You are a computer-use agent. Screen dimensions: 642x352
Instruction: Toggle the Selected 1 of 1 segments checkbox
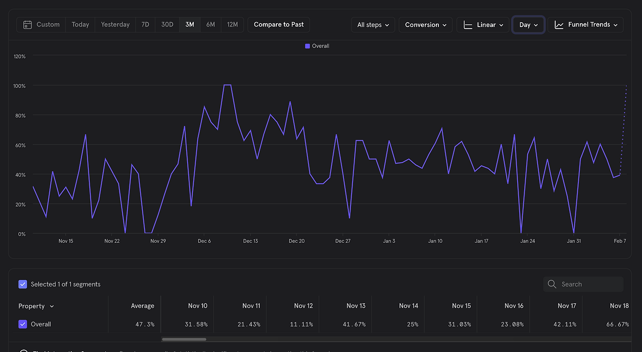(x=23, y=284)
